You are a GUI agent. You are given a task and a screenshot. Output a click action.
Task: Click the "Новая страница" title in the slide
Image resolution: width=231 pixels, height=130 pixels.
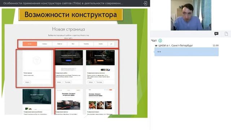coord(69,29)
